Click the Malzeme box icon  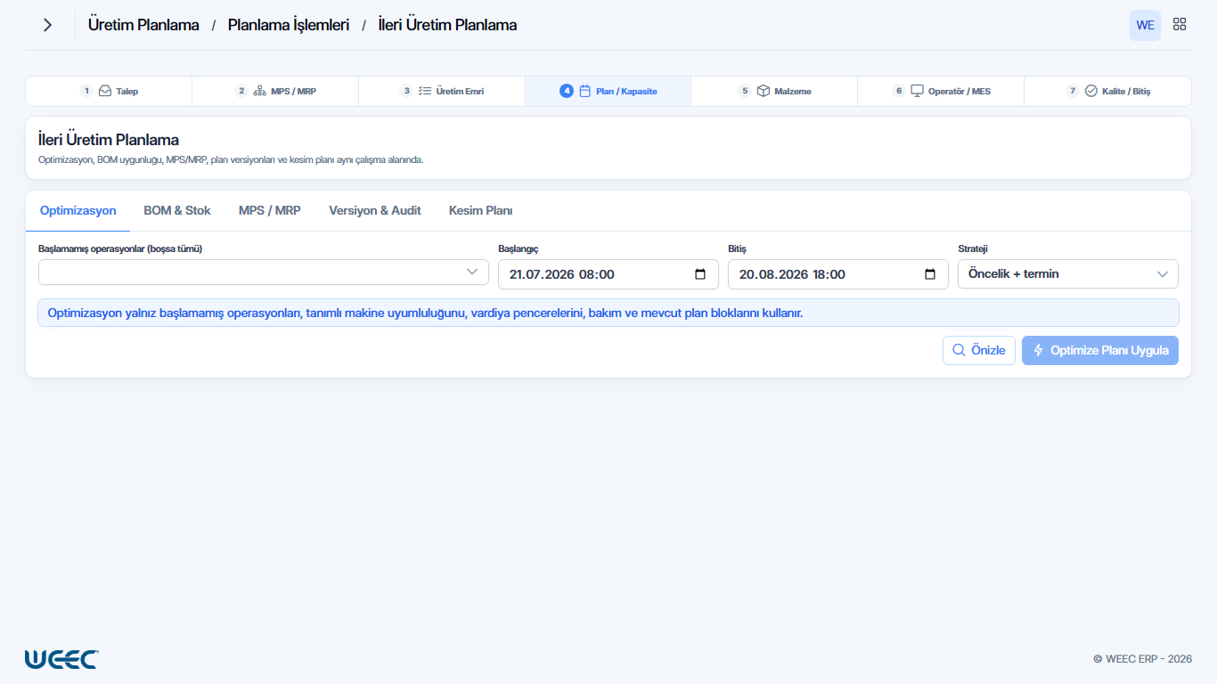(x=764, y=91)
